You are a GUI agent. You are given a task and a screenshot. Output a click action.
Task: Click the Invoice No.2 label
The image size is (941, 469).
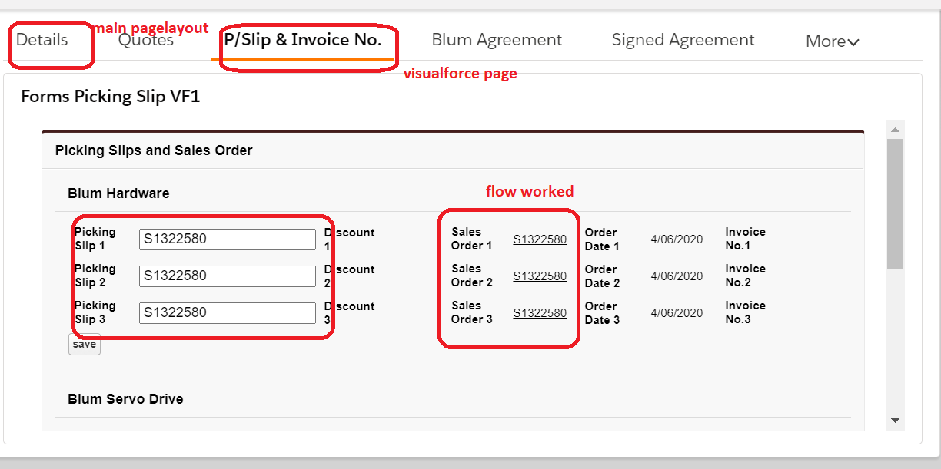click(745, 276)
